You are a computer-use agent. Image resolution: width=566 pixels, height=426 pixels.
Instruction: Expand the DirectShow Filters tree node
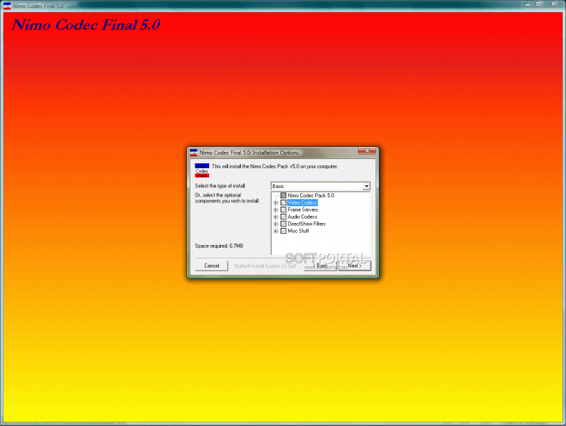point(276,224)
